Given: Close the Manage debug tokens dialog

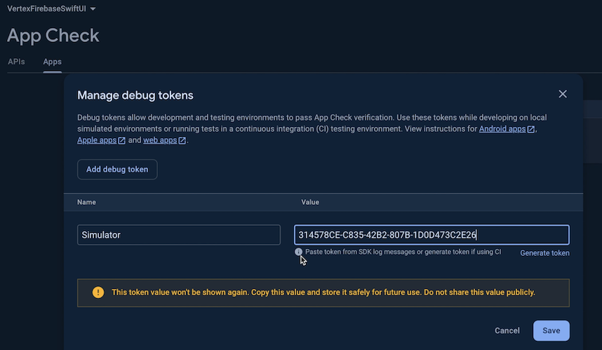Looking at the screenshot, I should [562, 94].
